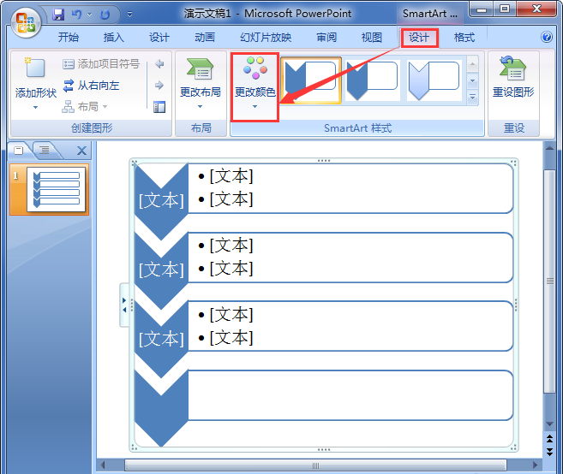Click the vertical scrollbar thumb
The width and height of the screenshot is (563, 474).
tap(549, 281)
